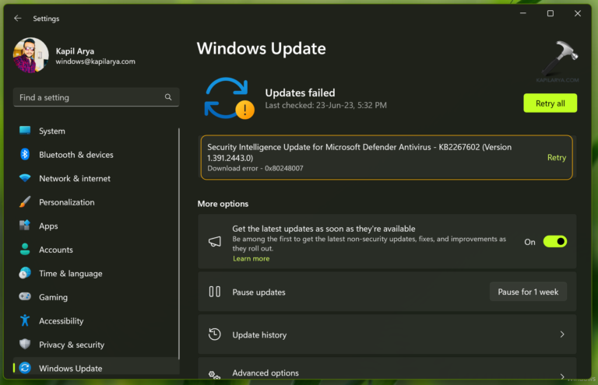Switch to Personalization label
Screen dimensions: 598x385
[67, 202]
